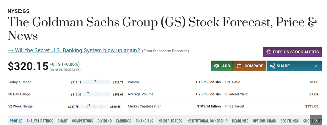Open the Chart tab
The height and width of the screenshot is (125, 327).
[x=63, y=121]
